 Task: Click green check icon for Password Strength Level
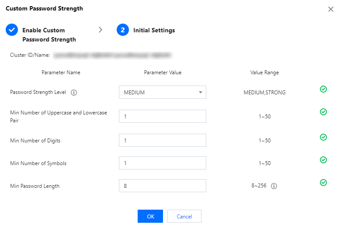click(x=323, y=89)
